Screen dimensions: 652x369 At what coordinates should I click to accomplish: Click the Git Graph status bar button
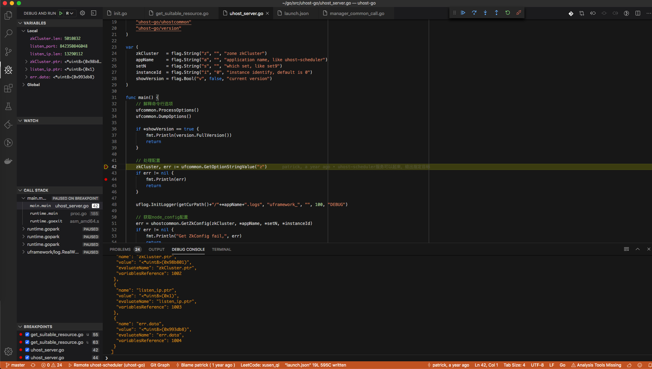click(160, 365)
